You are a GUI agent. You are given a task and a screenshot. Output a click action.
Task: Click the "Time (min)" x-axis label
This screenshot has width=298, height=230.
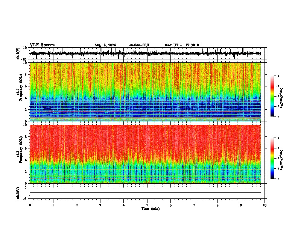point(151,209)
